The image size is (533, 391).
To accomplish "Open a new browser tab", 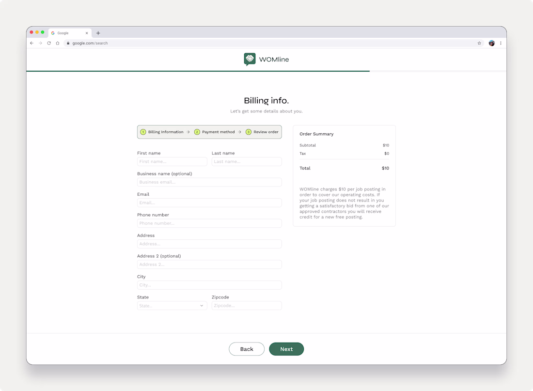I will (98, 33).
